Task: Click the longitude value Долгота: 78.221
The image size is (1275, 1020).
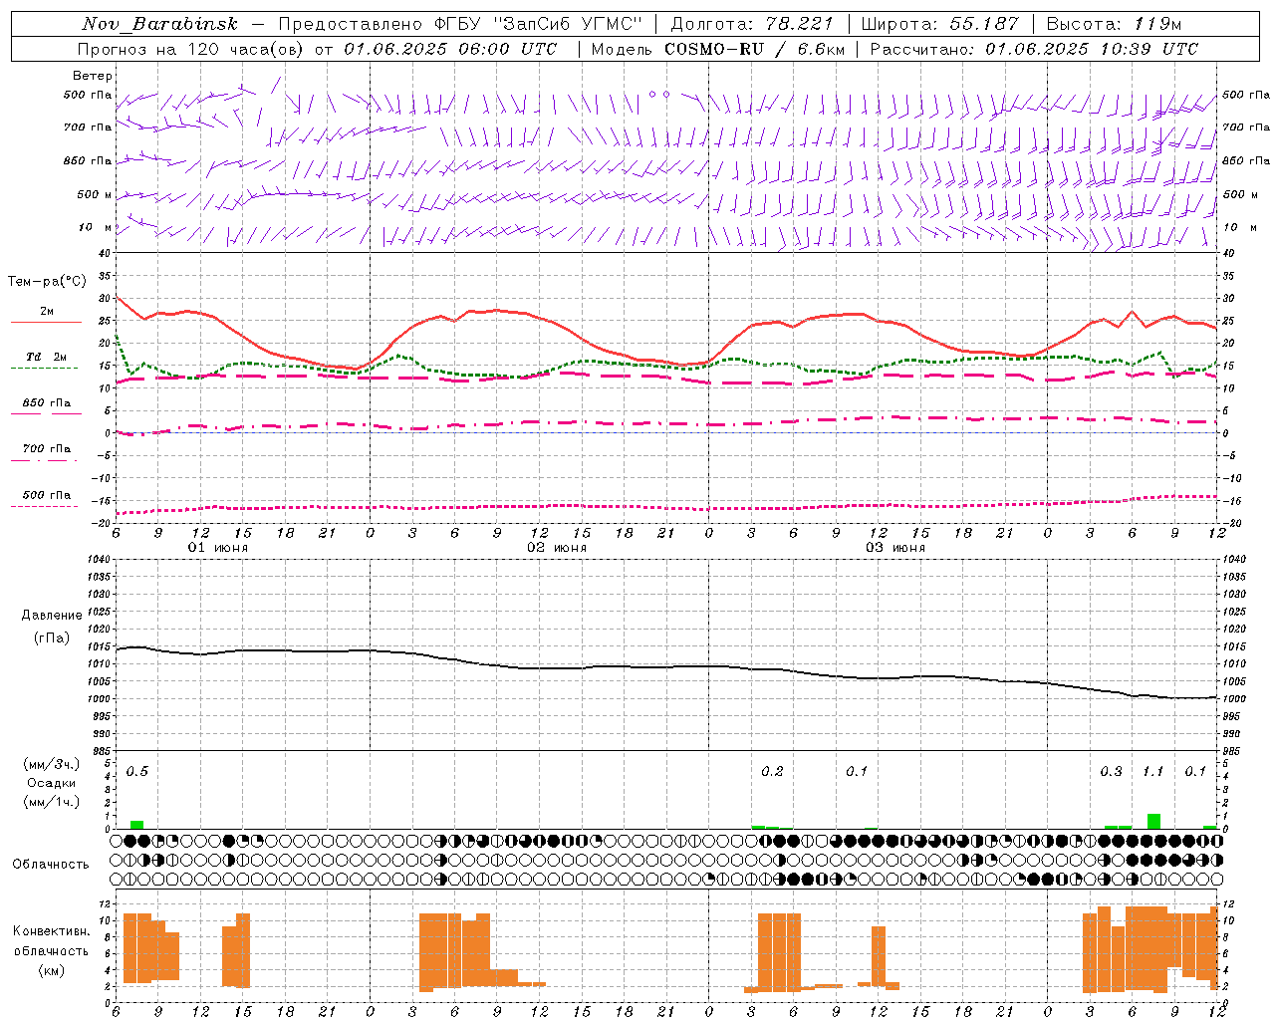Action: pos(753,24)
